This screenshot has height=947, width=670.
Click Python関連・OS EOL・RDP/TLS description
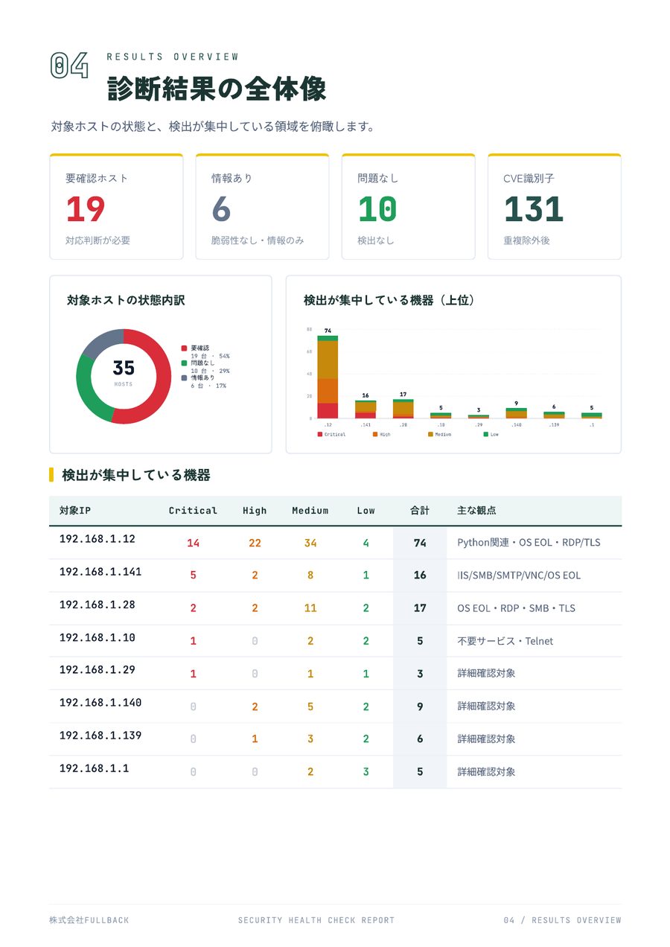(529, 543)
